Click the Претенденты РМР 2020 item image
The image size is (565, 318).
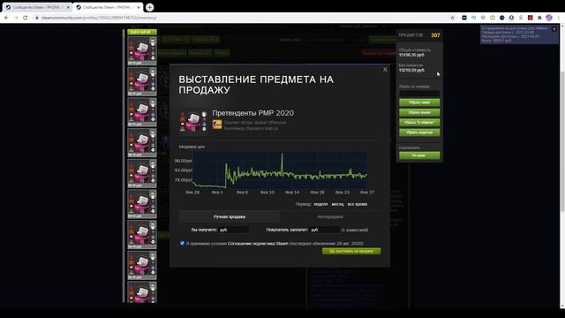[x=194, y=122]
